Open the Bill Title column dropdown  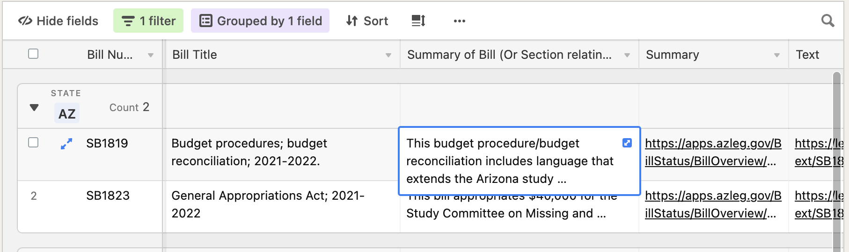click(388, 55)
